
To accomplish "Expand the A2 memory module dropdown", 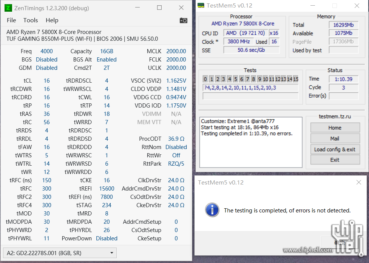I will (60, 253).
